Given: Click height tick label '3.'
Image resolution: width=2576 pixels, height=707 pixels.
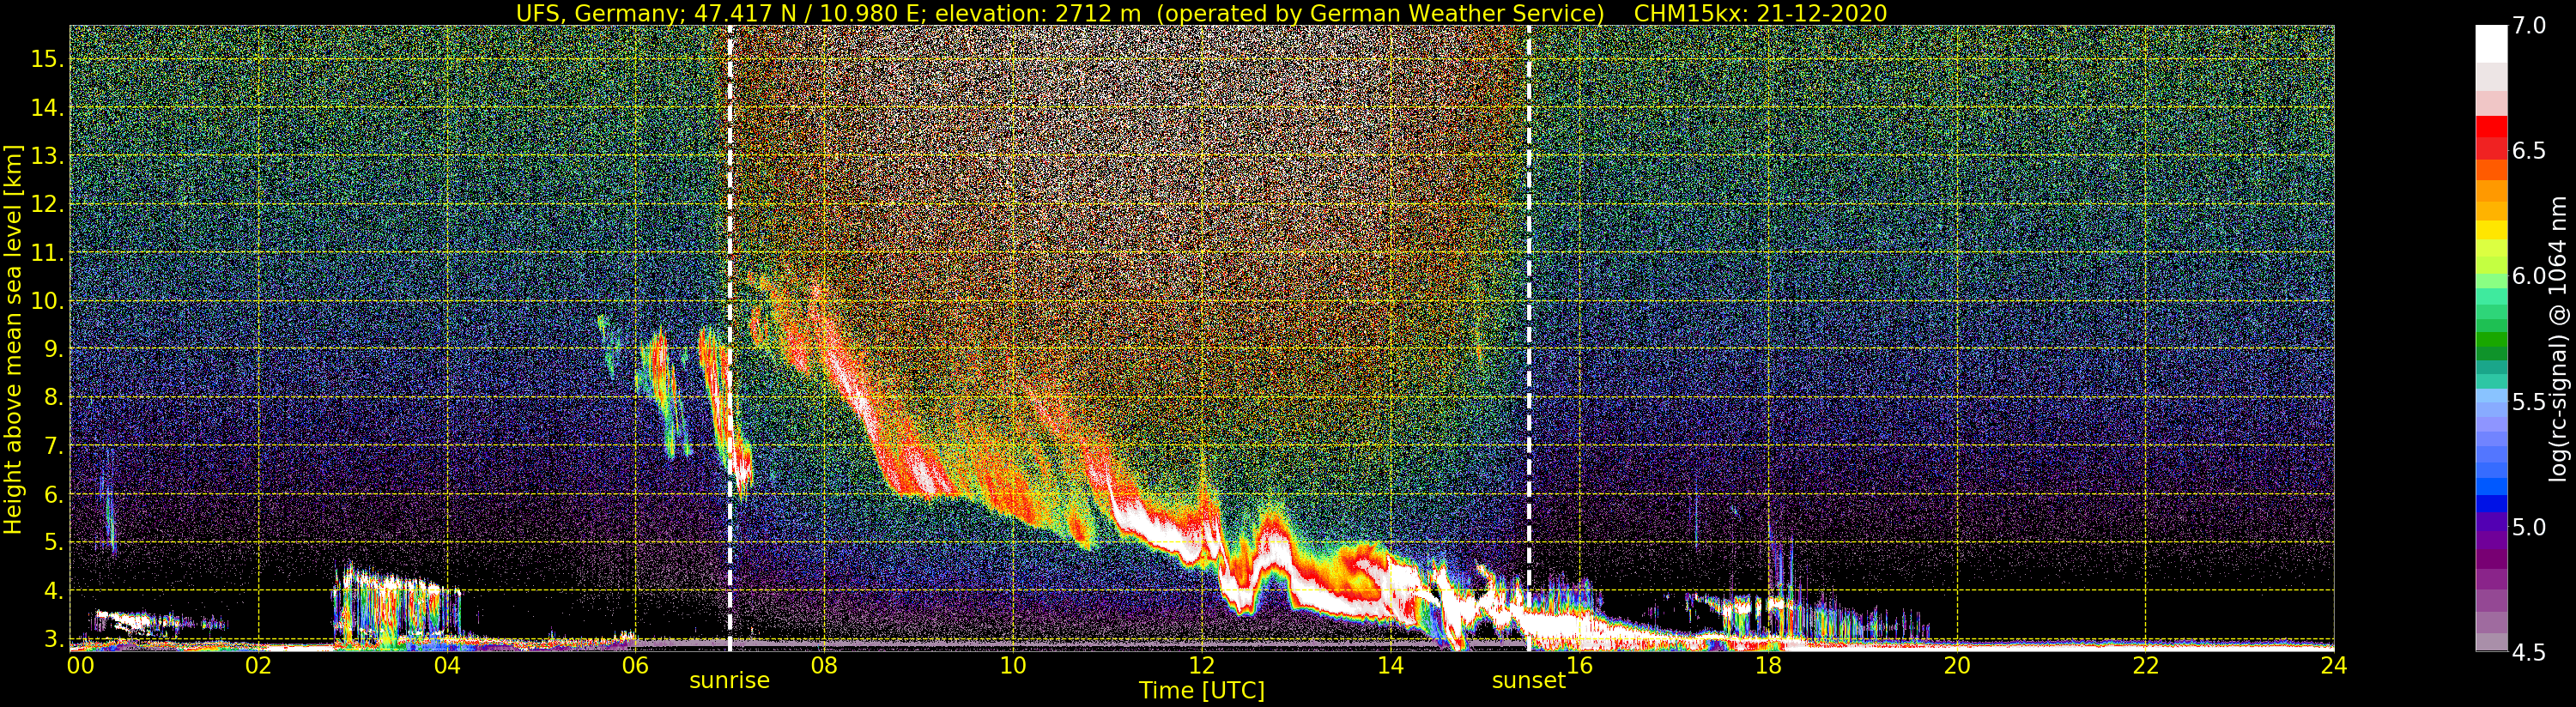Looking at the screenshot, I should [53, 639].
